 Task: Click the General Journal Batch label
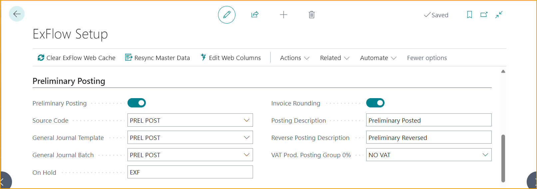pyautogui.click(x=63, y=155)
